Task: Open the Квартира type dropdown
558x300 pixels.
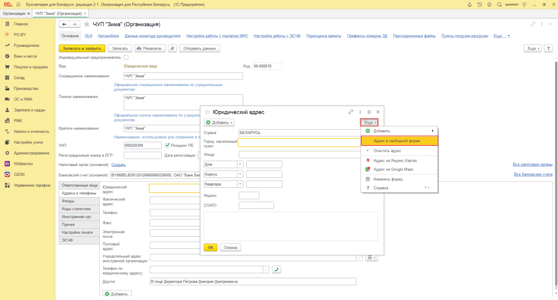Action: (240, 184)
